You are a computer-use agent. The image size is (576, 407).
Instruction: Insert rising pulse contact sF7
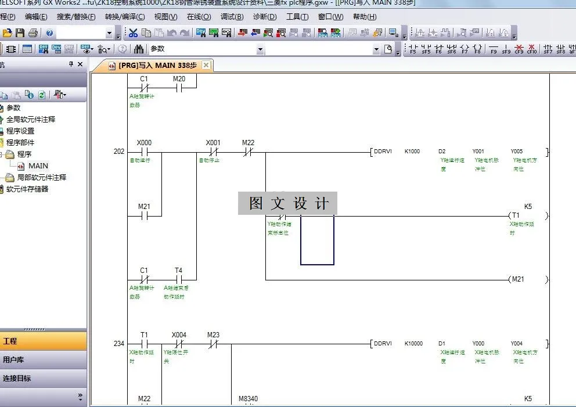coord(548,49)
